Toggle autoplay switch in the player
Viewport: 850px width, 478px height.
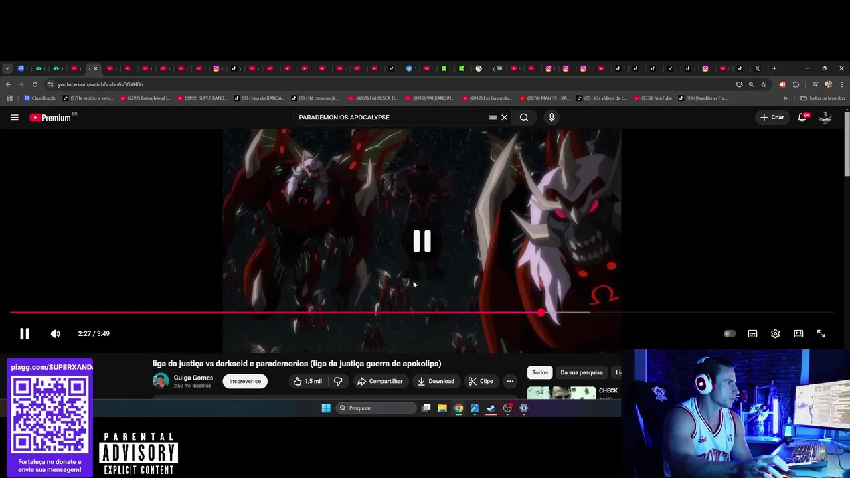click(x=730, y=334)
